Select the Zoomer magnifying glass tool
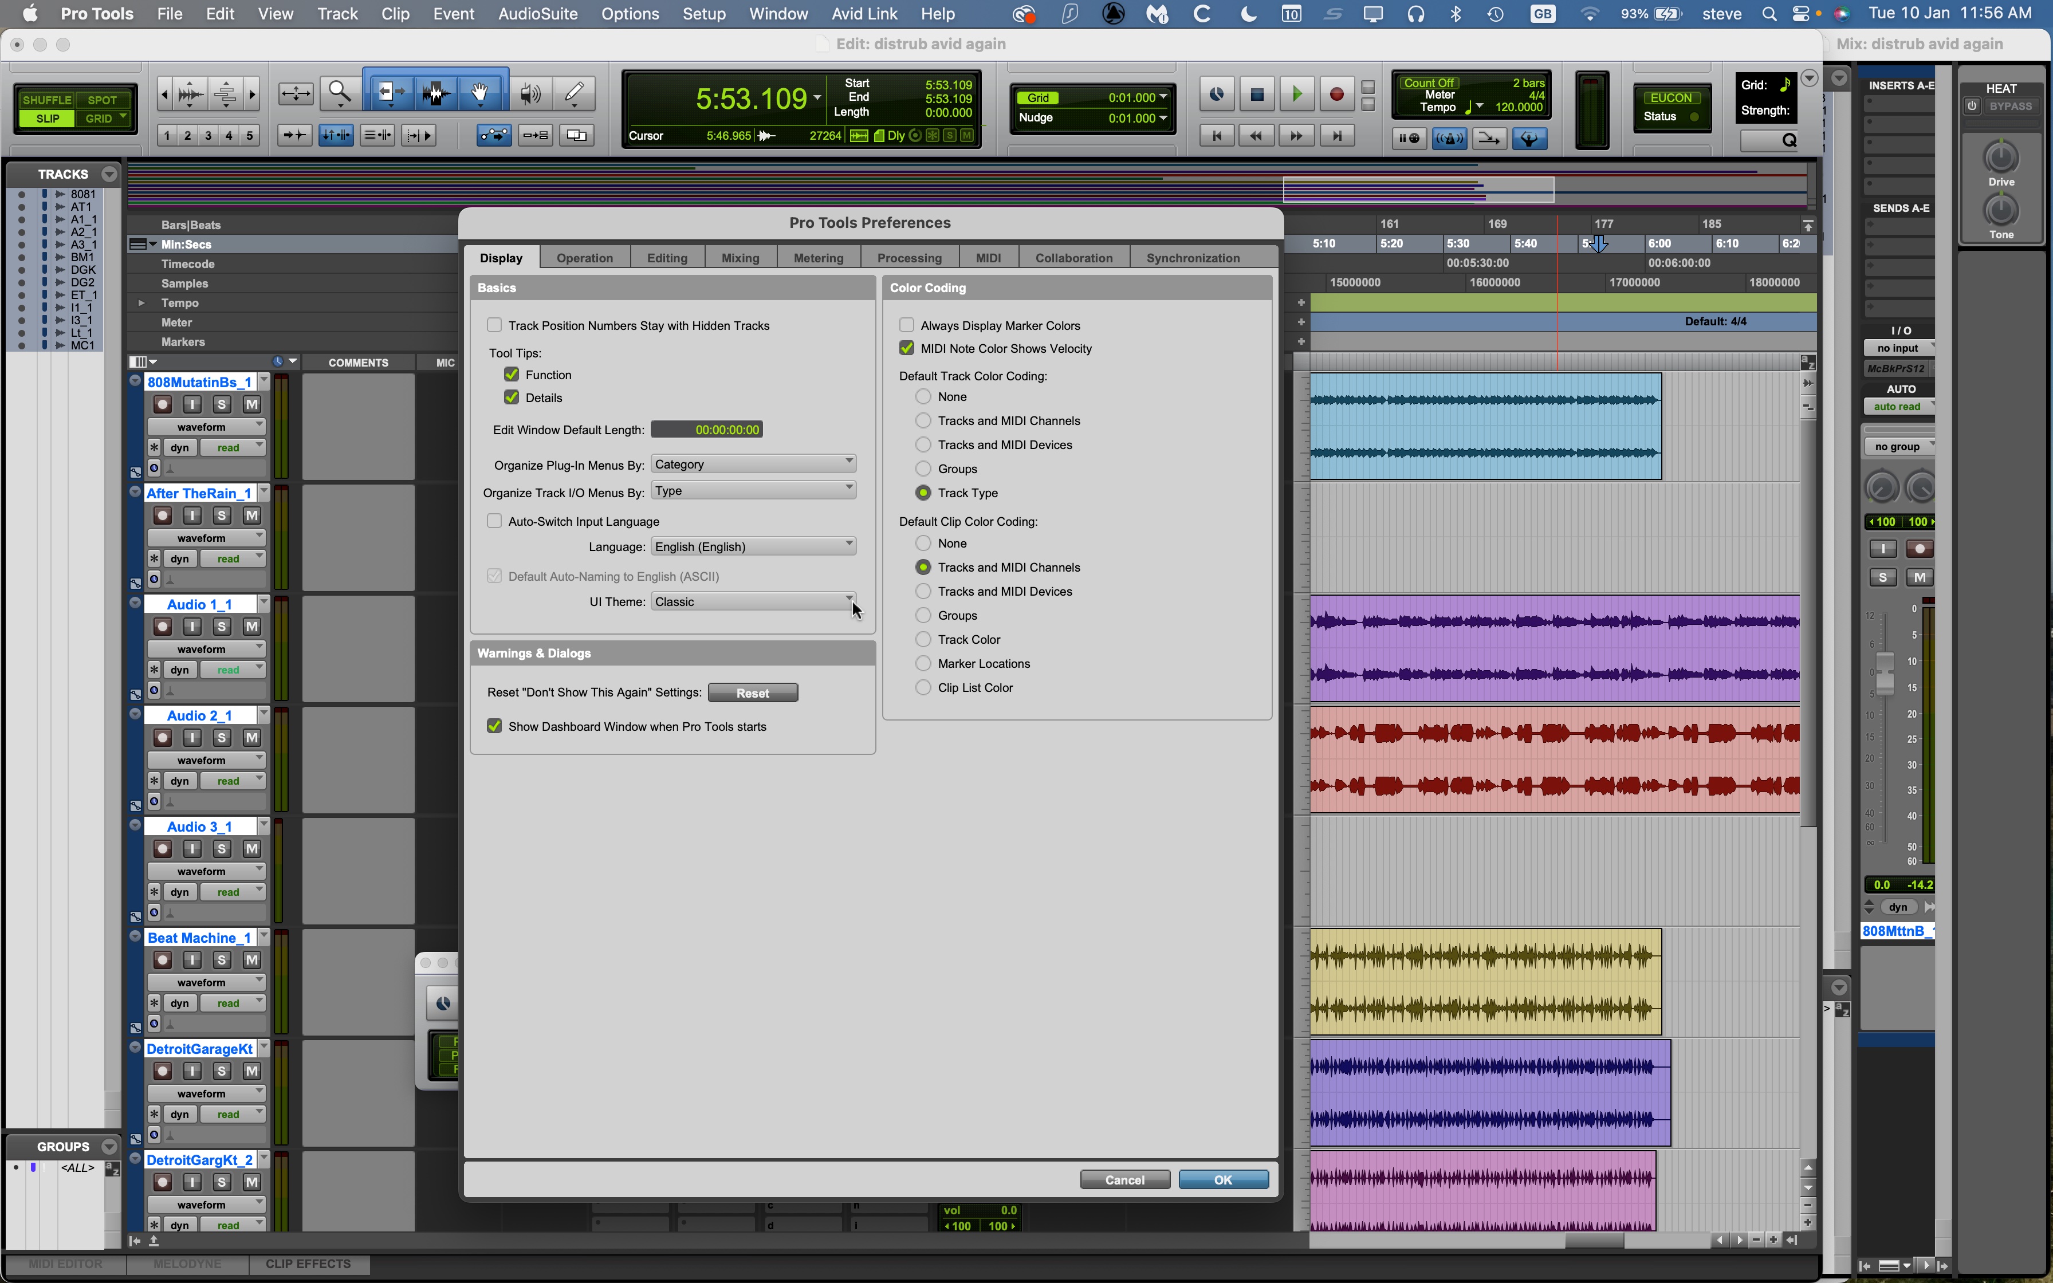 click(x=339, y=92)
